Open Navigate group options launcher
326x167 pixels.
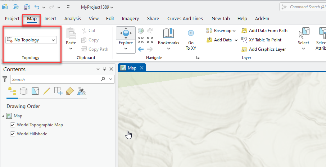pyautogui.click(x=198, y=57)
